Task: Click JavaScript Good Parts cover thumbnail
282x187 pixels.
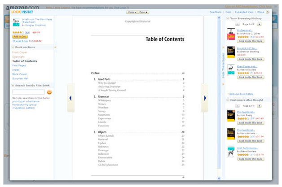Action: [16, 22]
